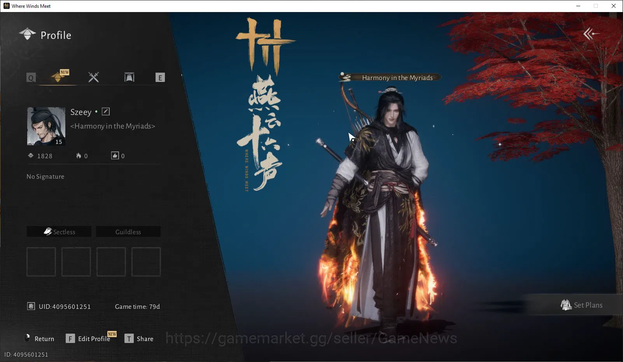Click the Harmony in the Myriads title banner

(x=390, y=77)
